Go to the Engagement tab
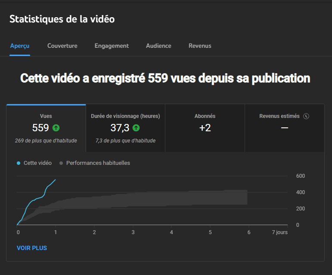 click(x=112, y=46)
